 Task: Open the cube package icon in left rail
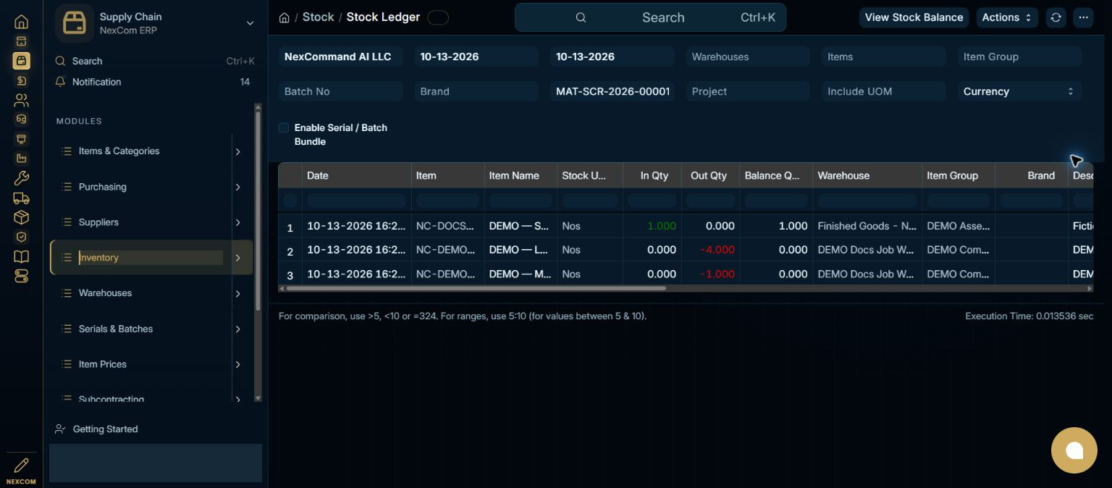coord(21,217)
